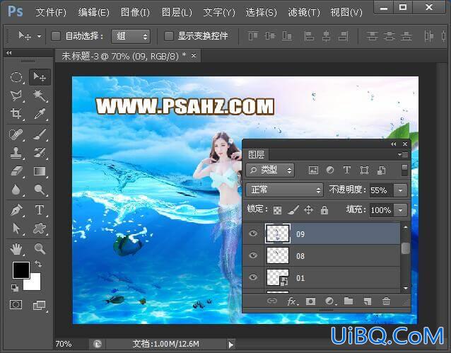The image size is (451, 353).
Task: Select the Elliptical Marquee tool
Action: pyautogui.click(x=16, y=77)
